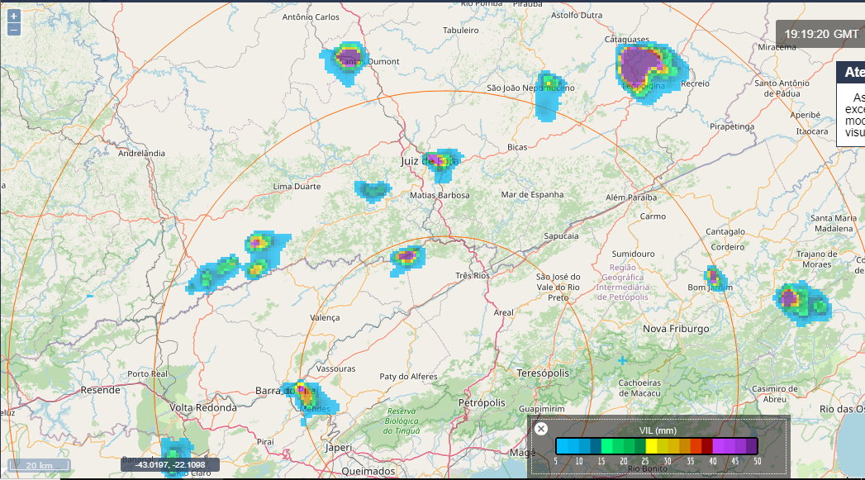Click the Santa Maria Madalena label
865x480 pixels.
pos(834,223)
